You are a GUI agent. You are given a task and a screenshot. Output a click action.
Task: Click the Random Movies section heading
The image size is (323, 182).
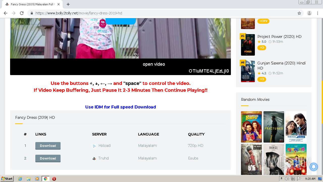(255, 100)
